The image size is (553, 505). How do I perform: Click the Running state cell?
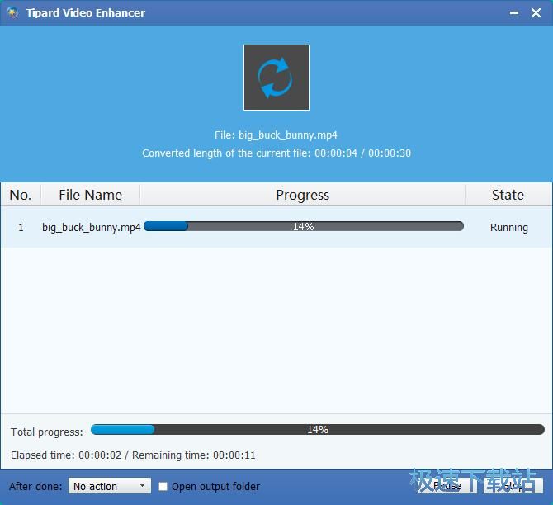pos(509,228)
